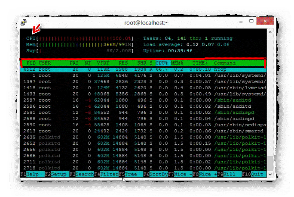Select auditd process row 2586
This screenshot has height=197, width=294.
(x=143, y=106)
